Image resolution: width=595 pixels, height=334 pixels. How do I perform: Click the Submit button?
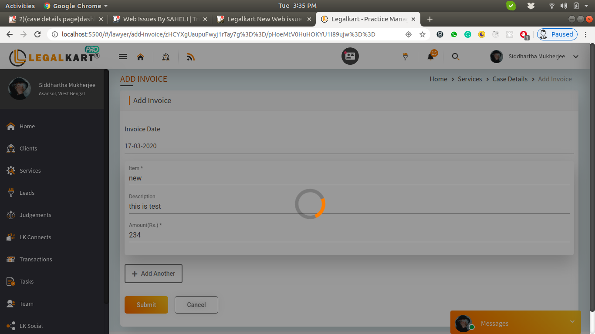click(x=146, y=305)
